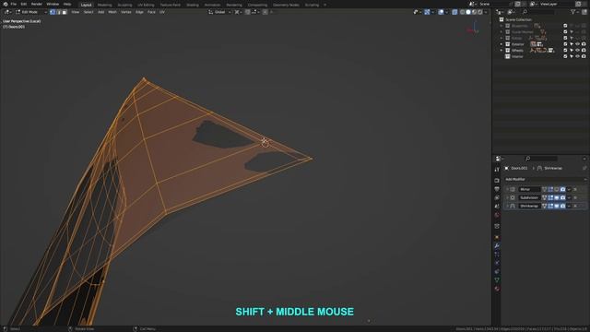The height and width of the screenshot is (332, 590).
Task: Open the File menu
Action: (14, 4)
